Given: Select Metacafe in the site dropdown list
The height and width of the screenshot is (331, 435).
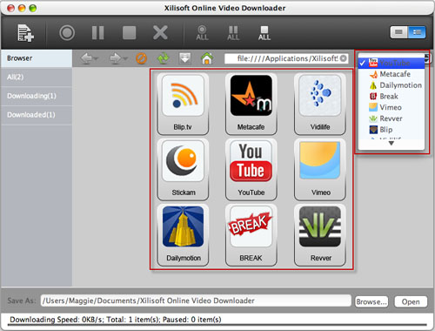Looking at the screenshot, I should 391,74.
